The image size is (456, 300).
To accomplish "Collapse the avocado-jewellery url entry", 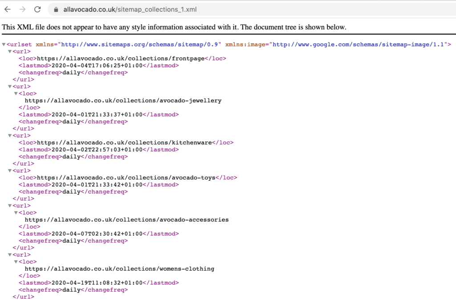I will [x=9, y=86].
